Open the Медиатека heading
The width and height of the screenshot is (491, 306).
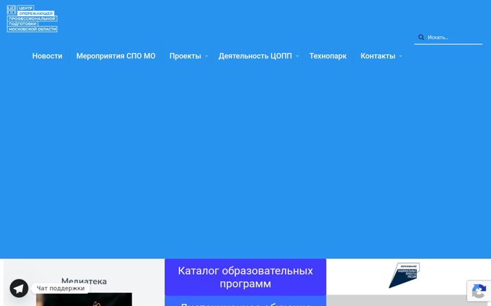tap(84, 282)
